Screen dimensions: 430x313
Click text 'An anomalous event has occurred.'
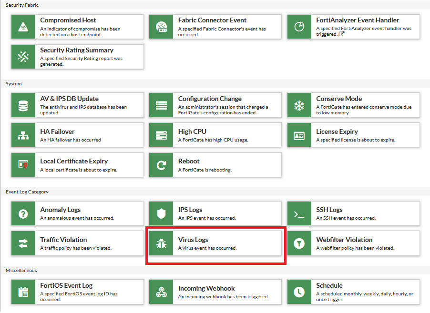[x=77, y=218]
